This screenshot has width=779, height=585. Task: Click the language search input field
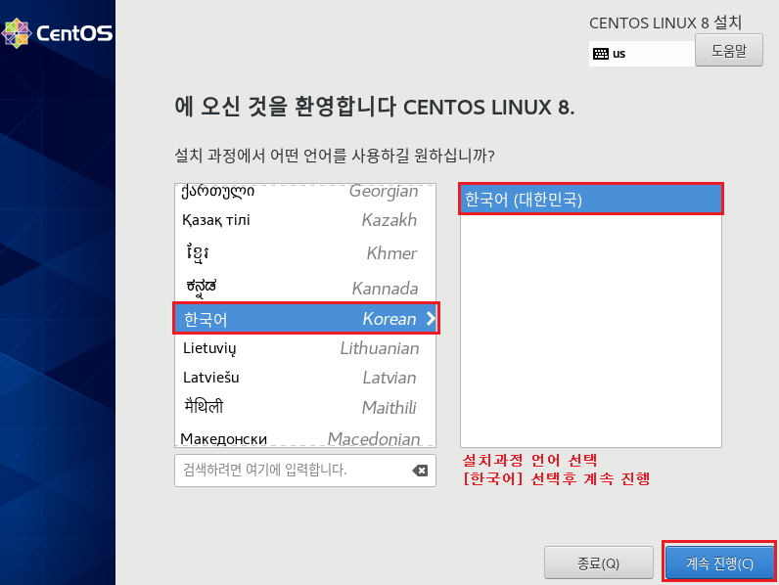pyautogui.click(x=305, y=471)
